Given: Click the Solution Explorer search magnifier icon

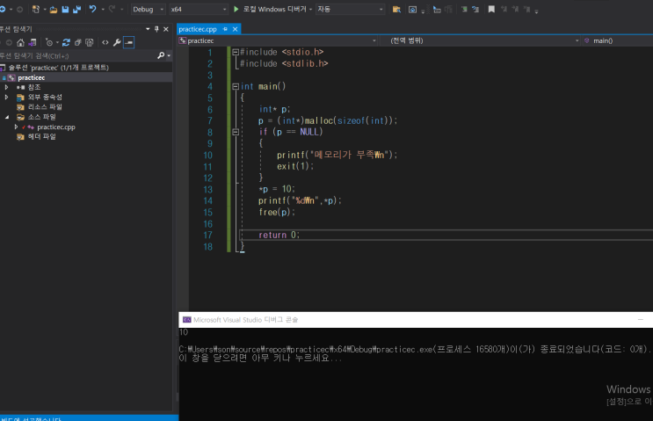Looking at the screenshot, I should 161,55.
